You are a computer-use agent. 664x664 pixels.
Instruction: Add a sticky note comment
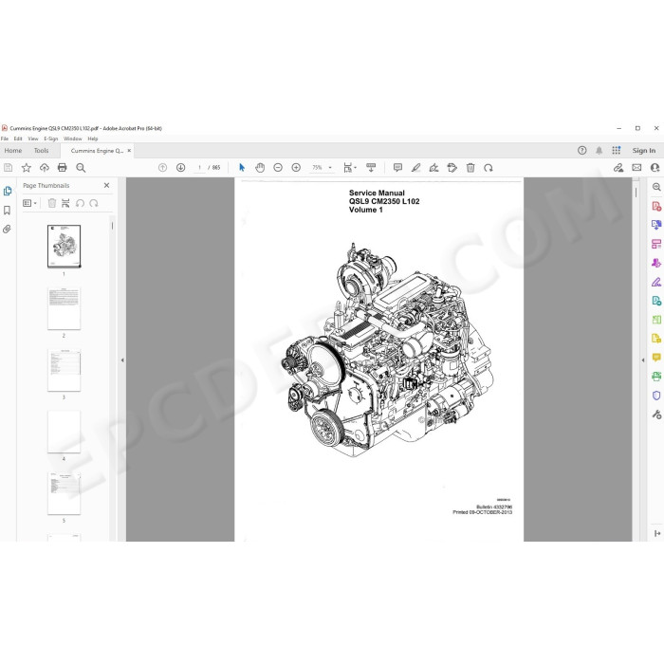(397, 168)
